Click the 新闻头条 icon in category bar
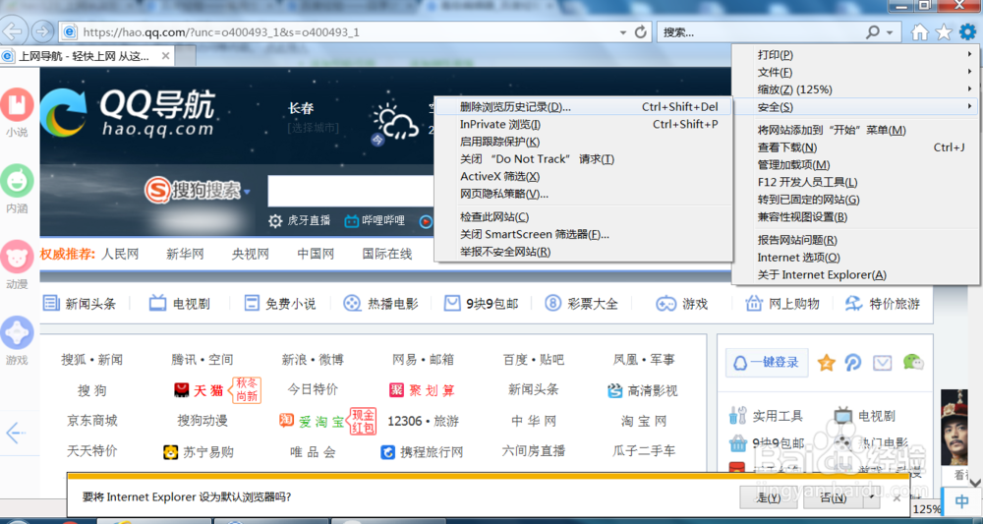The image size is (983, 524). click(x=51, y=304)
